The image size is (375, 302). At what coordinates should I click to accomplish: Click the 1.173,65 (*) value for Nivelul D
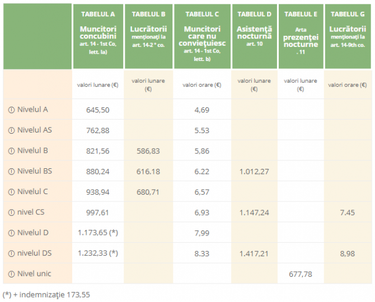point(98,233)
